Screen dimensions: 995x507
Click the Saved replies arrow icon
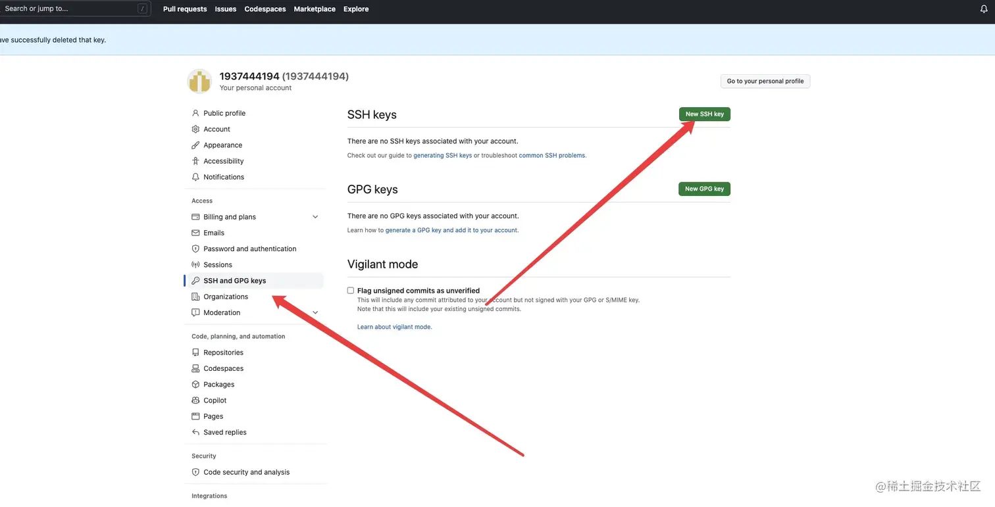195,432
